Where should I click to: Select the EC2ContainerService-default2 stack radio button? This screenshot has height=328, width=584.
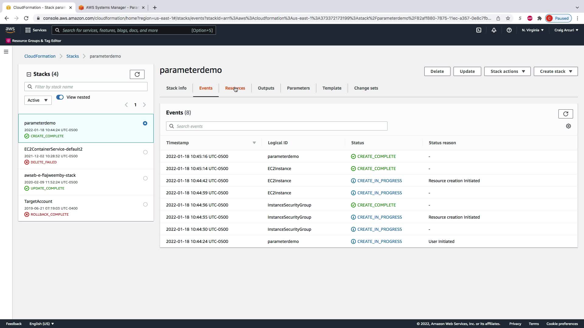point(145,152)
